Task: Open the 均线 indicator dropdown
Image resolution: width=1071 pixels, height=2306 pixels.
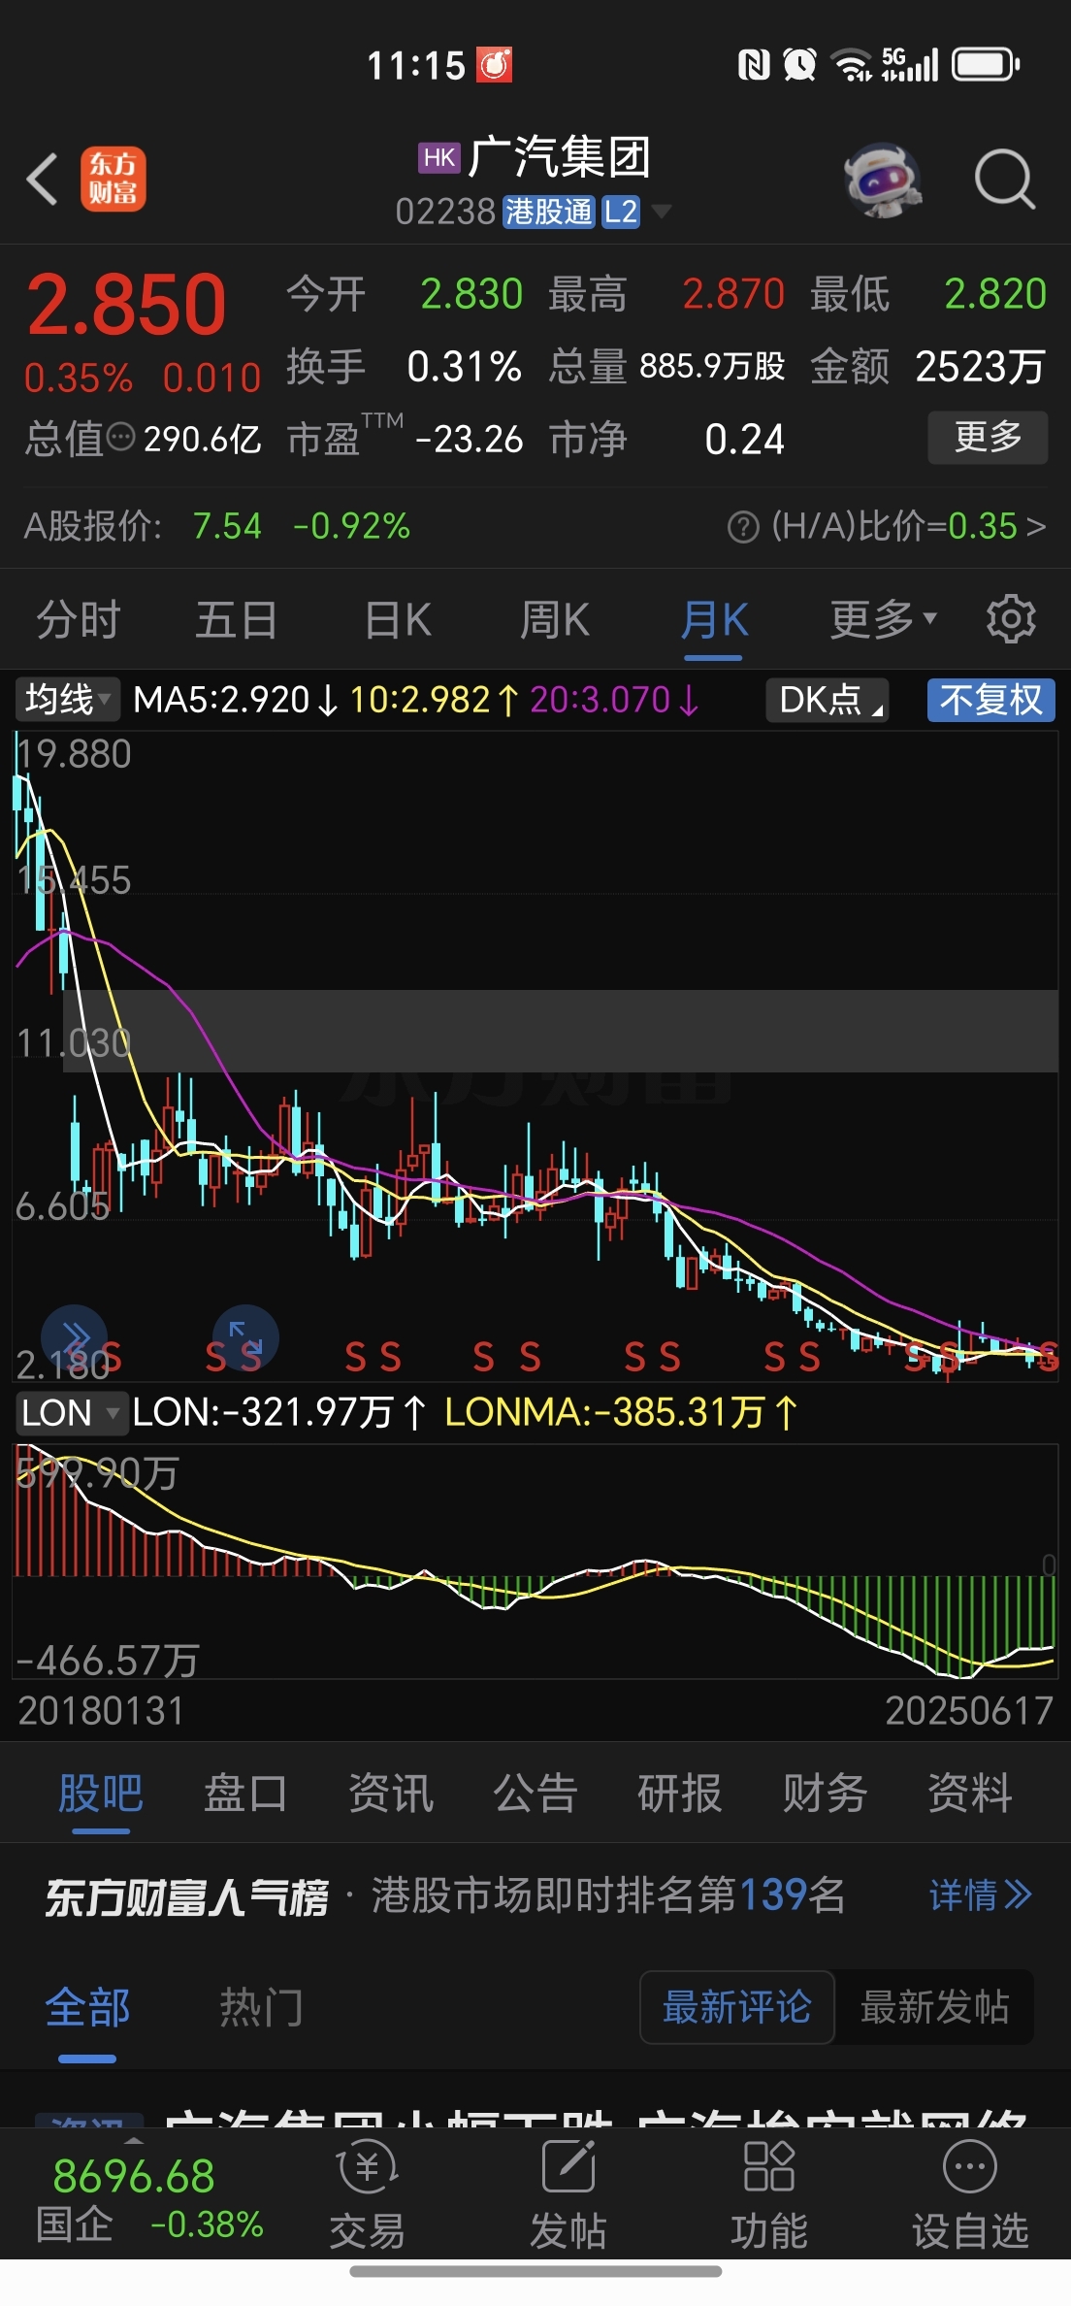Action: pos(68,700)
